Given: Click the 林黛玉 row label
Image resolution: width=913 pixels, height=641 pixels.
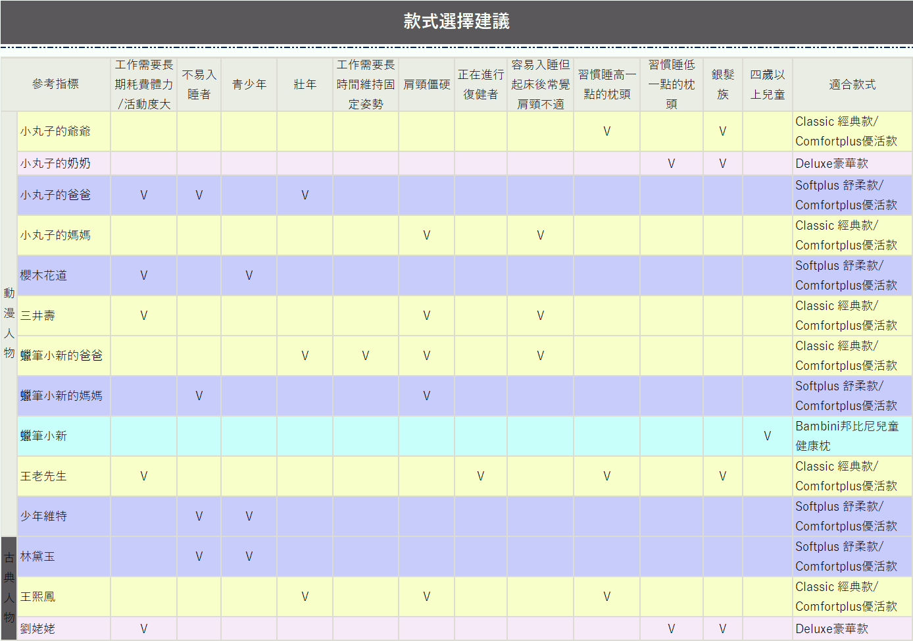Looking at the screenshot, I should pyautogui.click(x=64, y=556).
